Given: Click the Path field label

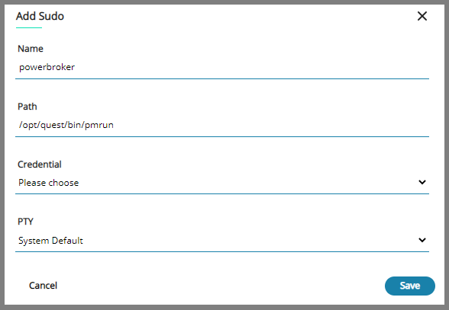Looking at the screenshot, I should (27, 107).
